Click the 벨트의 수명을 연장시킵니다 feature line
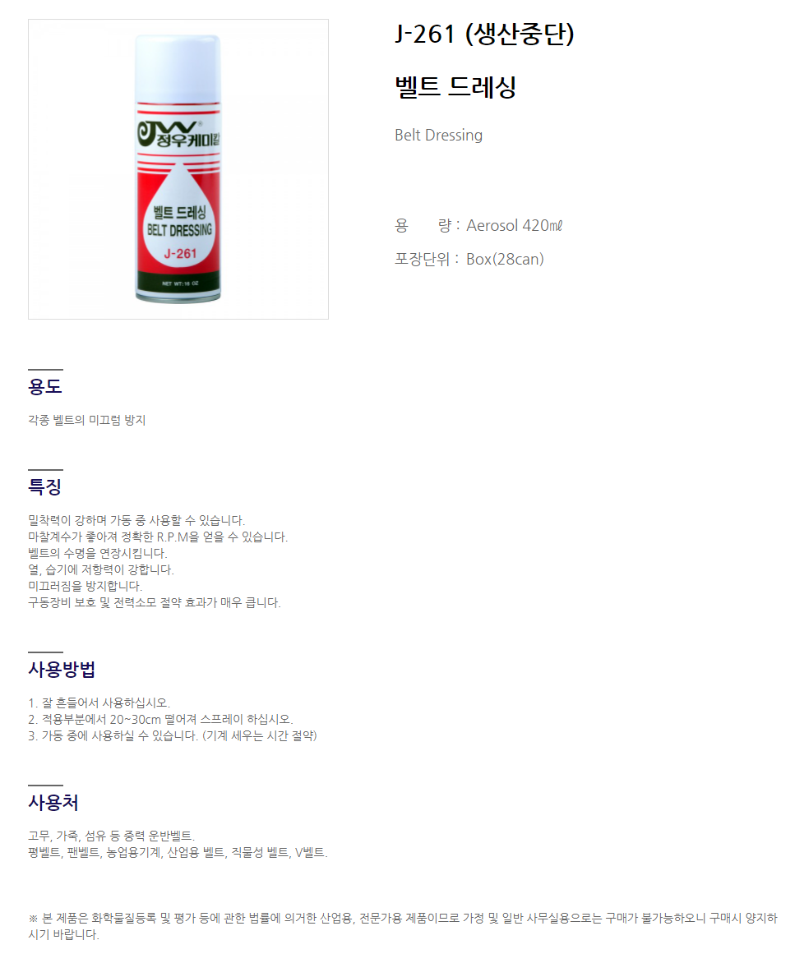The width and height of the screenshot is (795, 963). pos(98,553)
